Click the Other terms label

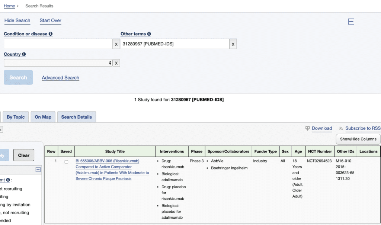[133, 34]
